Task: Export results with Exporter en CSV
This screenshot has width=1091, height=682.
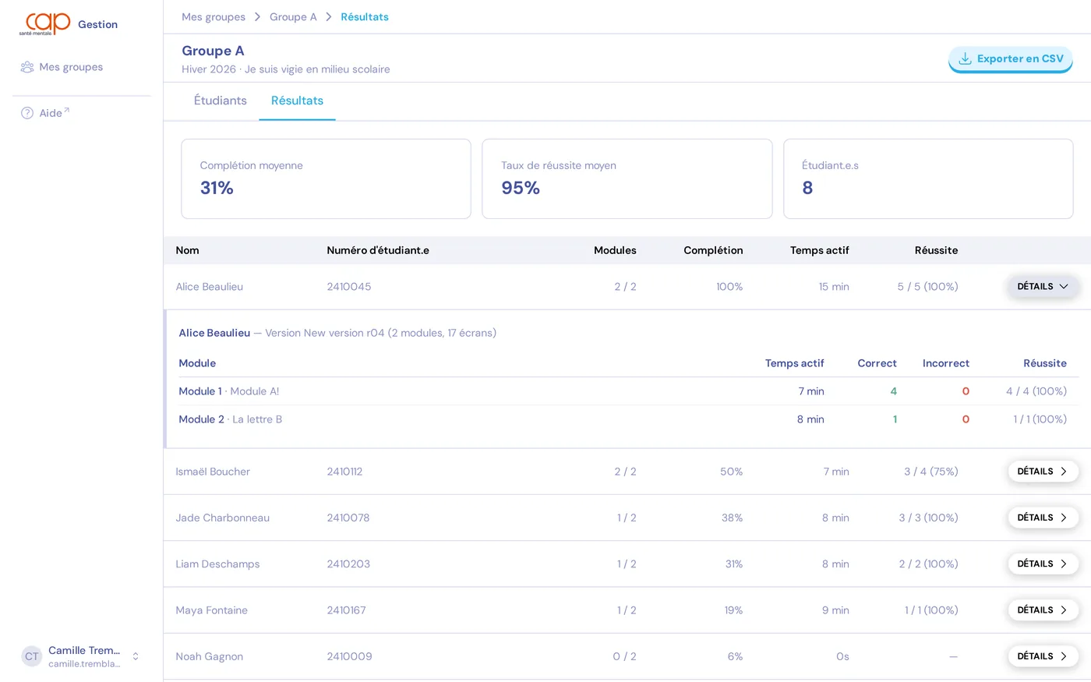Action: (1011, 58)
